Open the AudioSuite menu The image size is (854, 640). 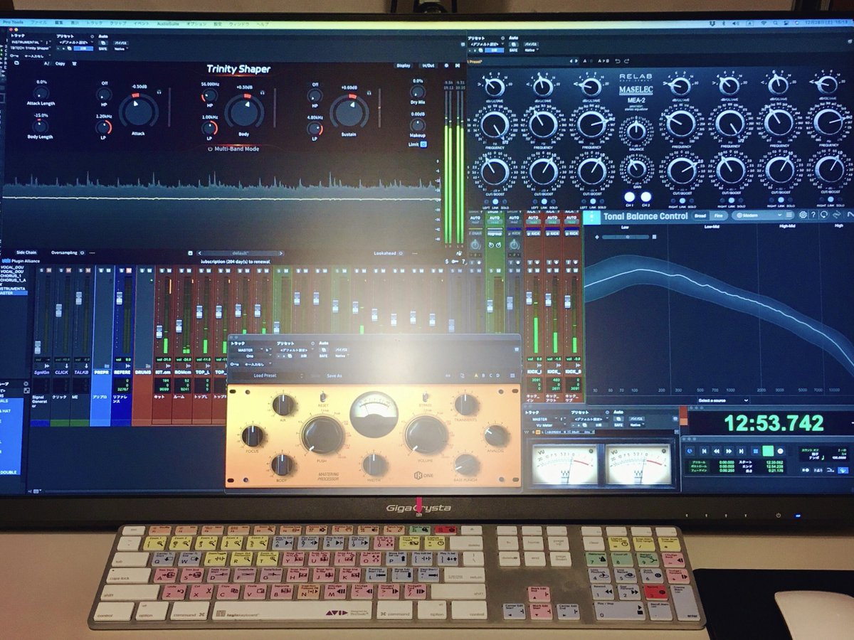pos(168,23)
